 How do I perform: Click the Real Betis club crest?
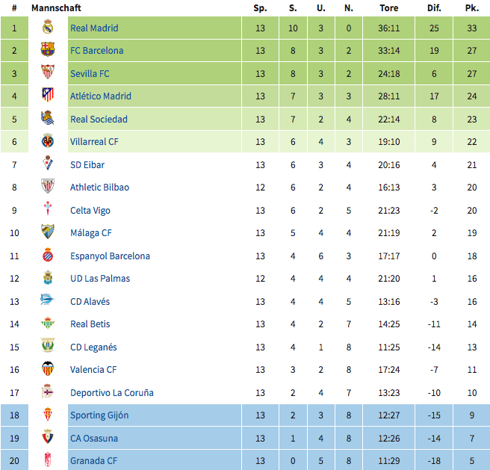click(x=48, y=324)
